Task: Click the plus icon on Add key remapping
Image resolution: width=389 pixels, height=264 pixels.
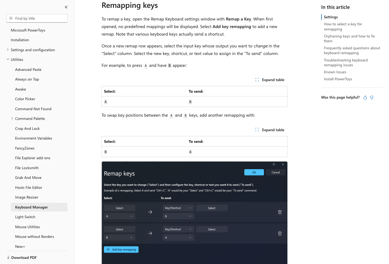Action: (108, 249)
